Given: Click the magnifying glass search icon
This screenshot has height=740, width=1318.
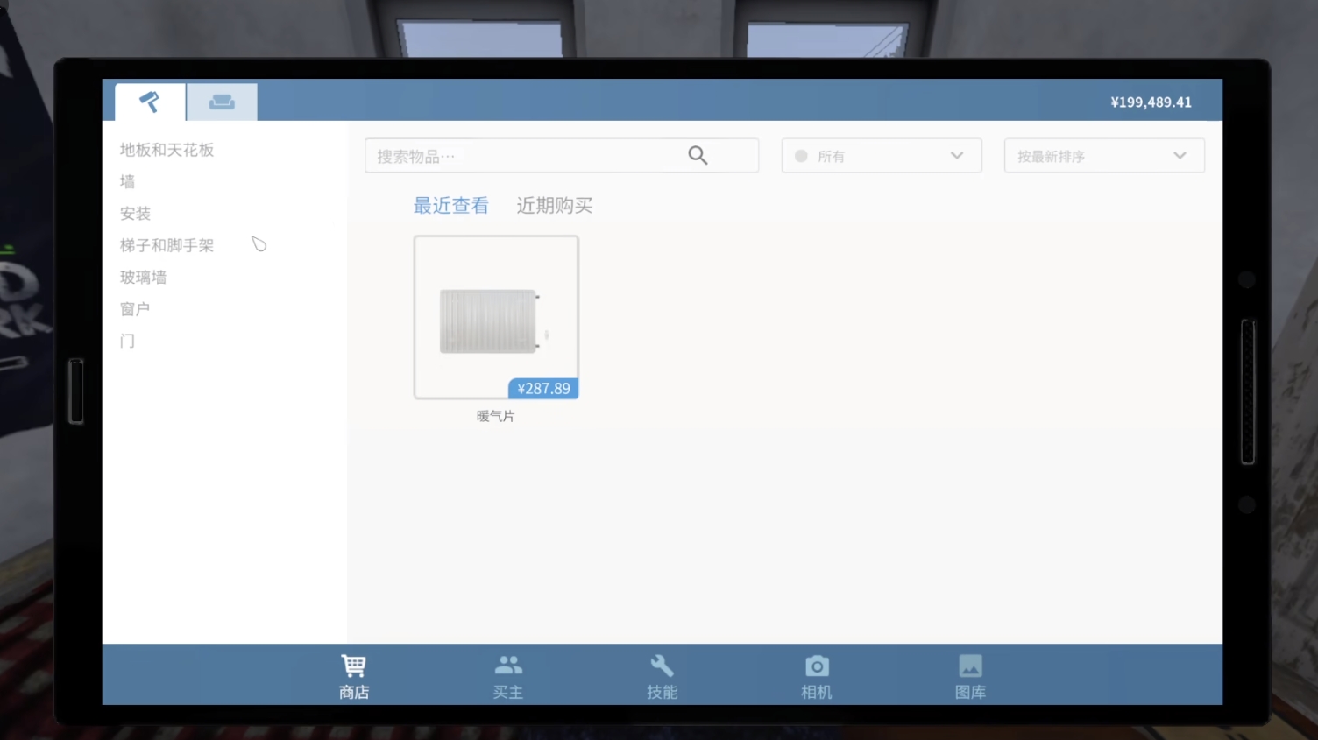Looking at the screenshot, I should tap(698, 156).
